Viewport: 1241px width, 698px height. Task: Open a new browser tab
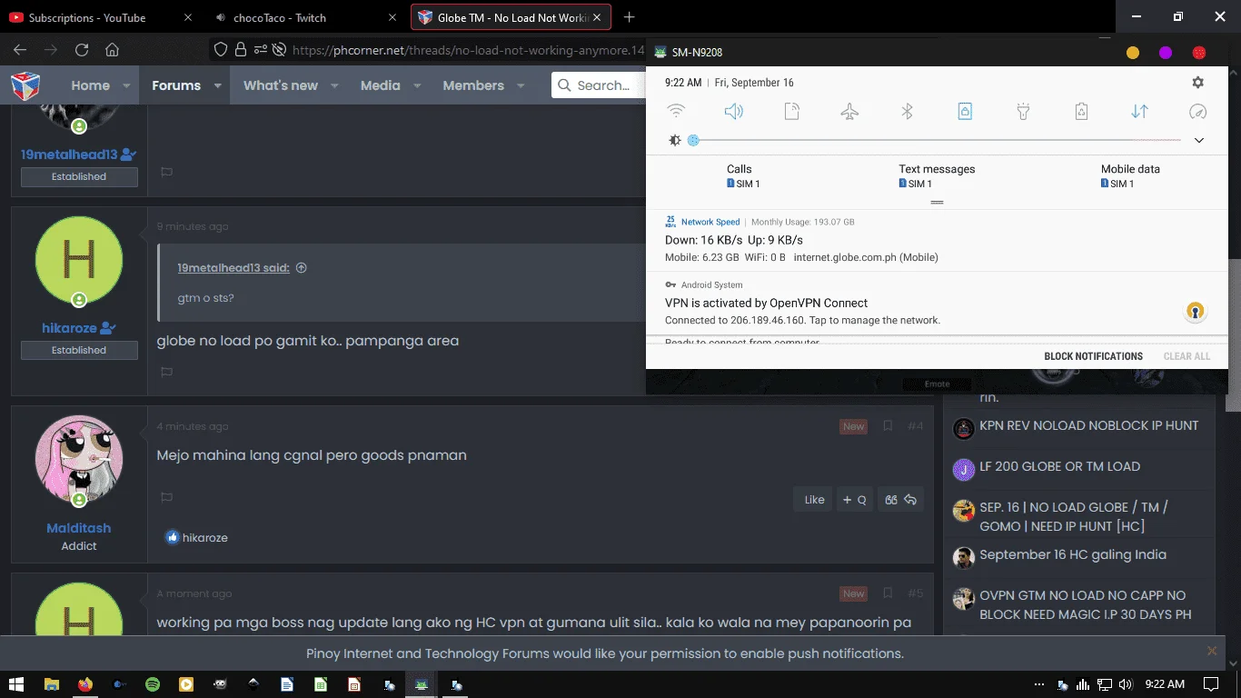(x=630, y=17)
